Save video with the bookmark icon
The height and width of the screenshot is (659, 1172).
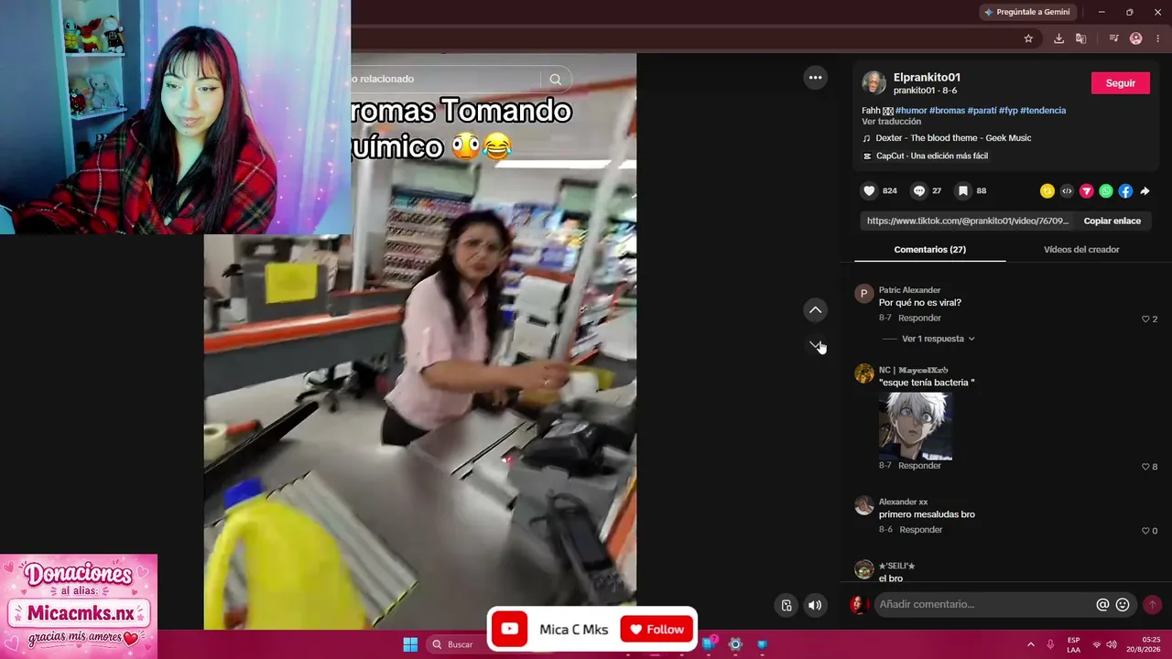963,191
